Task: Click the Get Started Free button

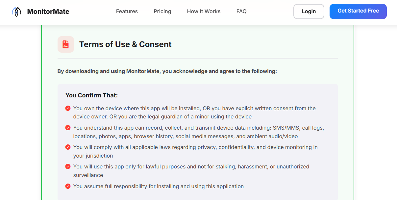Action: pos(358,11)
